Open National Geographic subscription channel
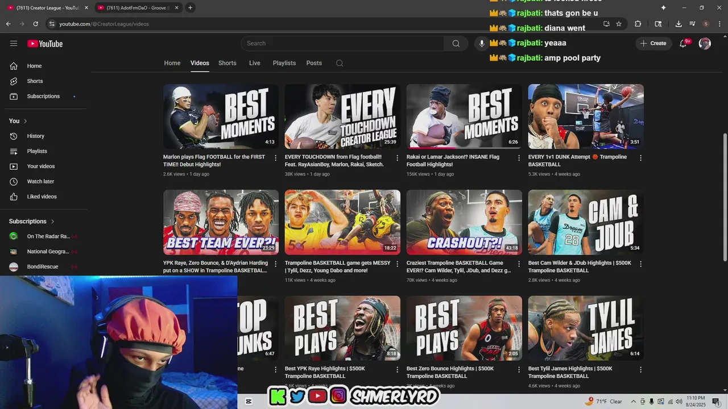 coord(44,252)
